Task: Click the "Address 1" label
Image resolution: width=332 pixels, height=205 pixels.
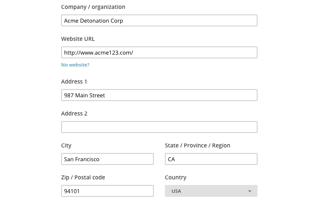Action: point(74,82)
